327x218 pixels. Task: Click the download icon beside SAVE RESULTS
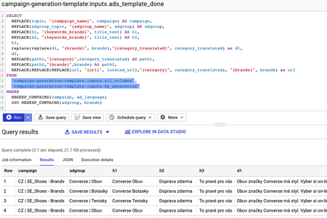[67, 132]
